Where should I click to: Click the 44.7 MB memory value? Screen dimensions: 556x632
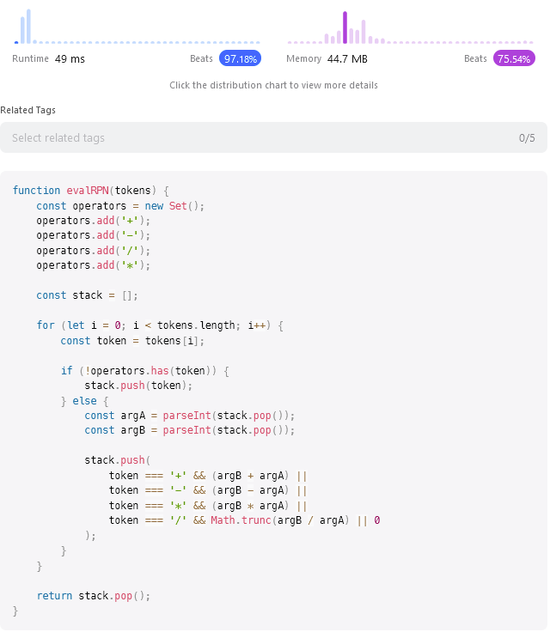click(x=347, y=59)
